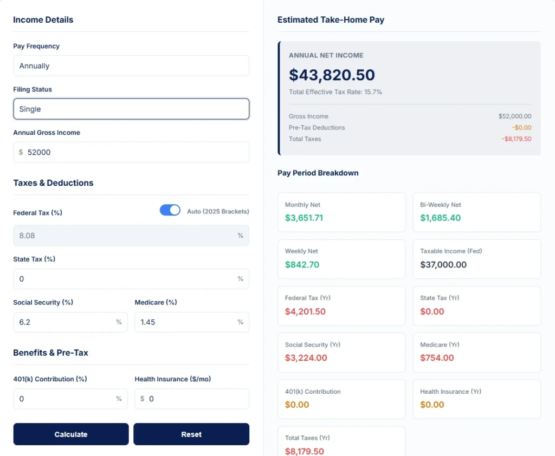Select the Weekly Net card
The height and width of the screenshot is (456, 555).
[341, 259]
